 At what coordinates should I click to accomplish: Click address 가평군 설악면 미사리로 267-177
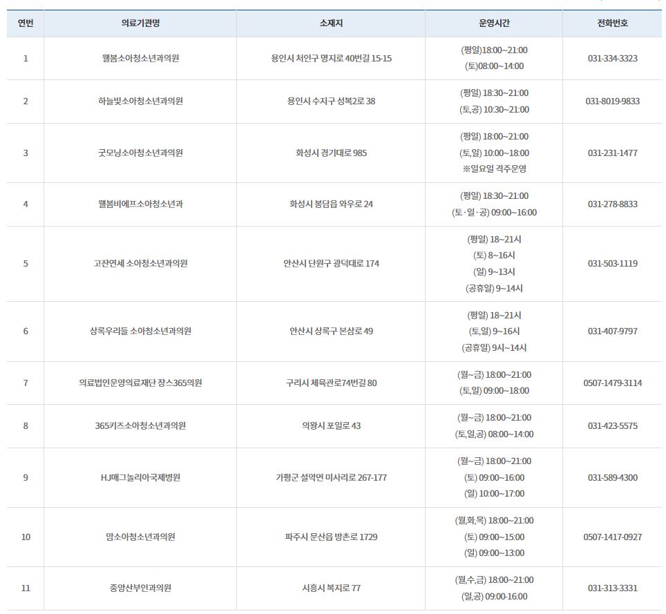(x=331, y=477)
